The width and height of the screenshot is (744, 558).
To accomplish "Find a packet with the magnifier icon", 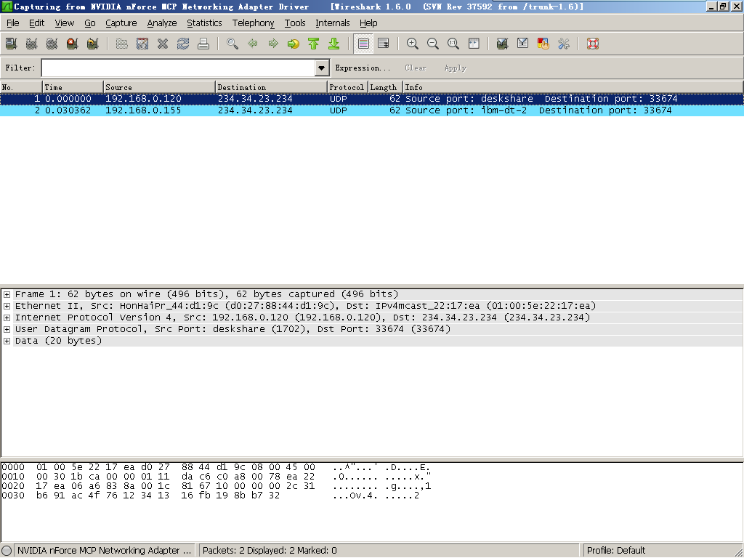I will 232,44.
